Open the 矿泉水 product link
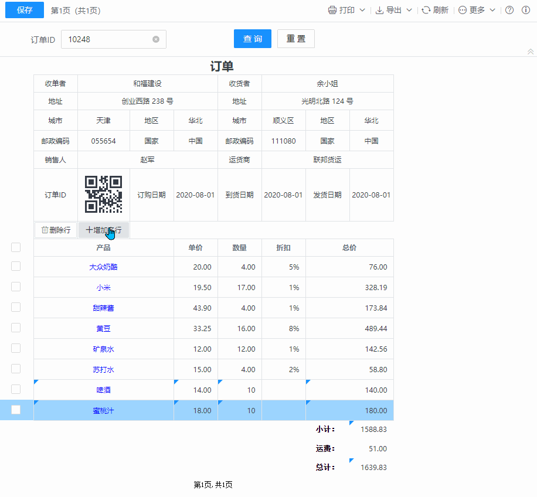The height and width of the screenshot is (497, 537). tap(103, 349)
